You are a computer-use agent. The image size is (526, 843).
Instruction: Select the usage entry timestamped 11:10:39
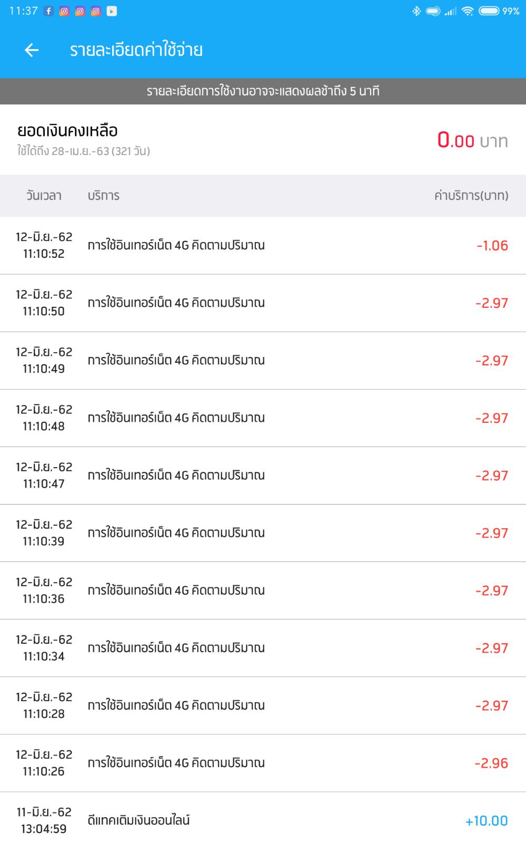pyautogui.click(x=263, y=533)
